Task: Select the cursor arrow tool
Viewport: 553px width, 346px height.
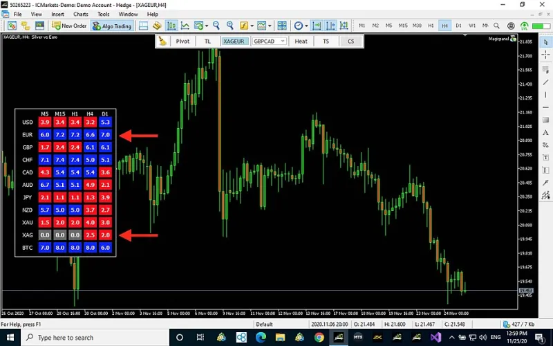Action: click(545, 42)
